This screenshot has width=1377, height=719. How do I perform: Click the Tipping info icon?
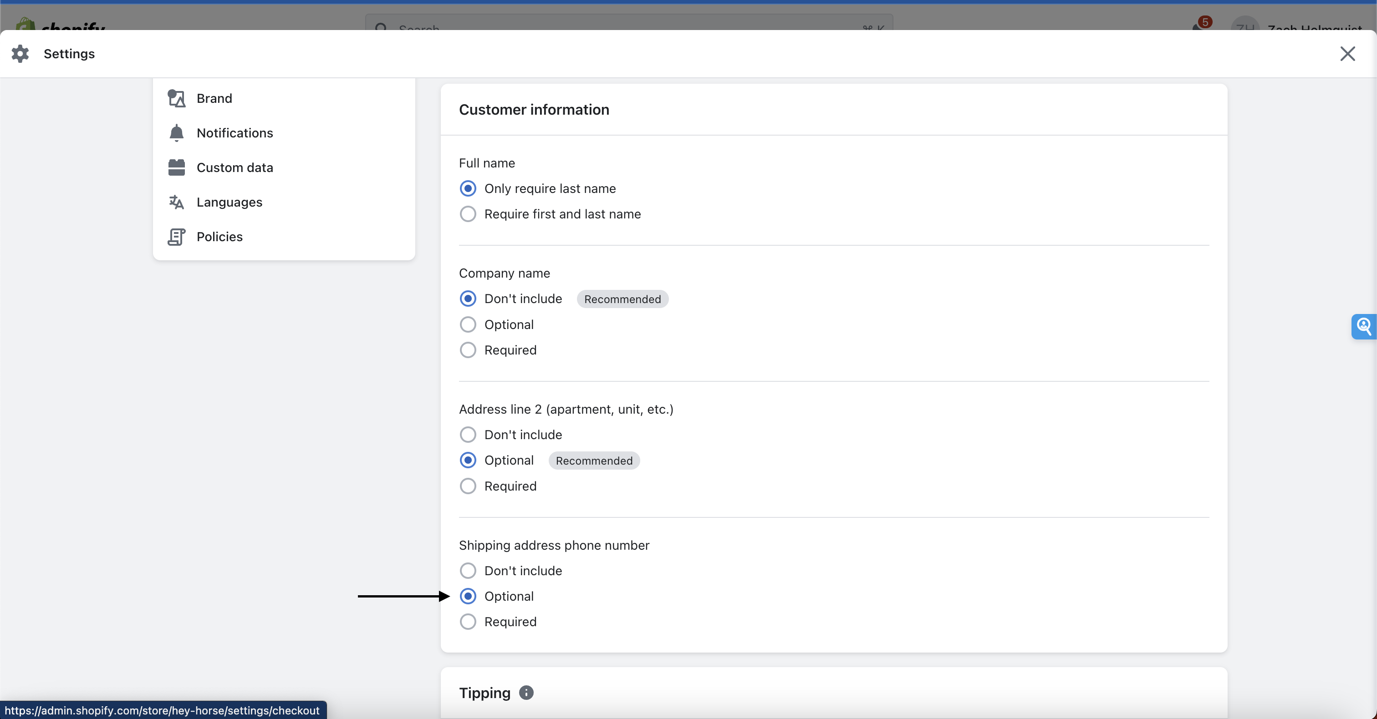click(x=526, y=693)
